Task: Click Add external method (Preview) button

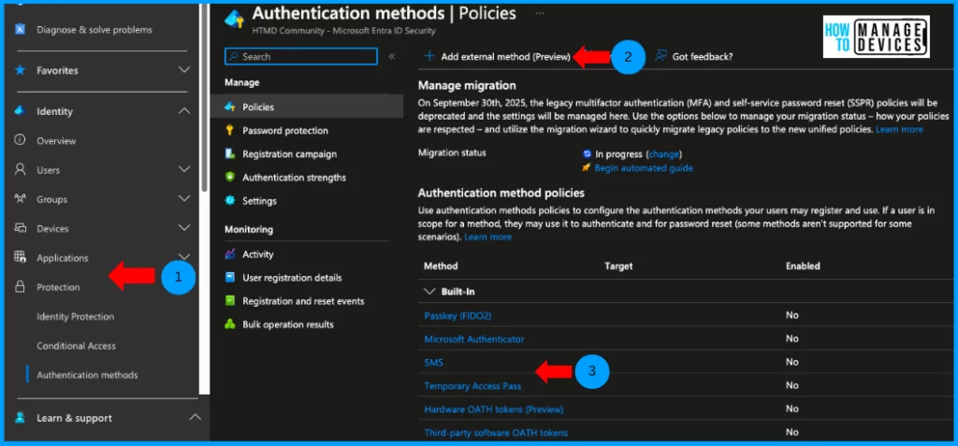Action: tap(498, 56)
